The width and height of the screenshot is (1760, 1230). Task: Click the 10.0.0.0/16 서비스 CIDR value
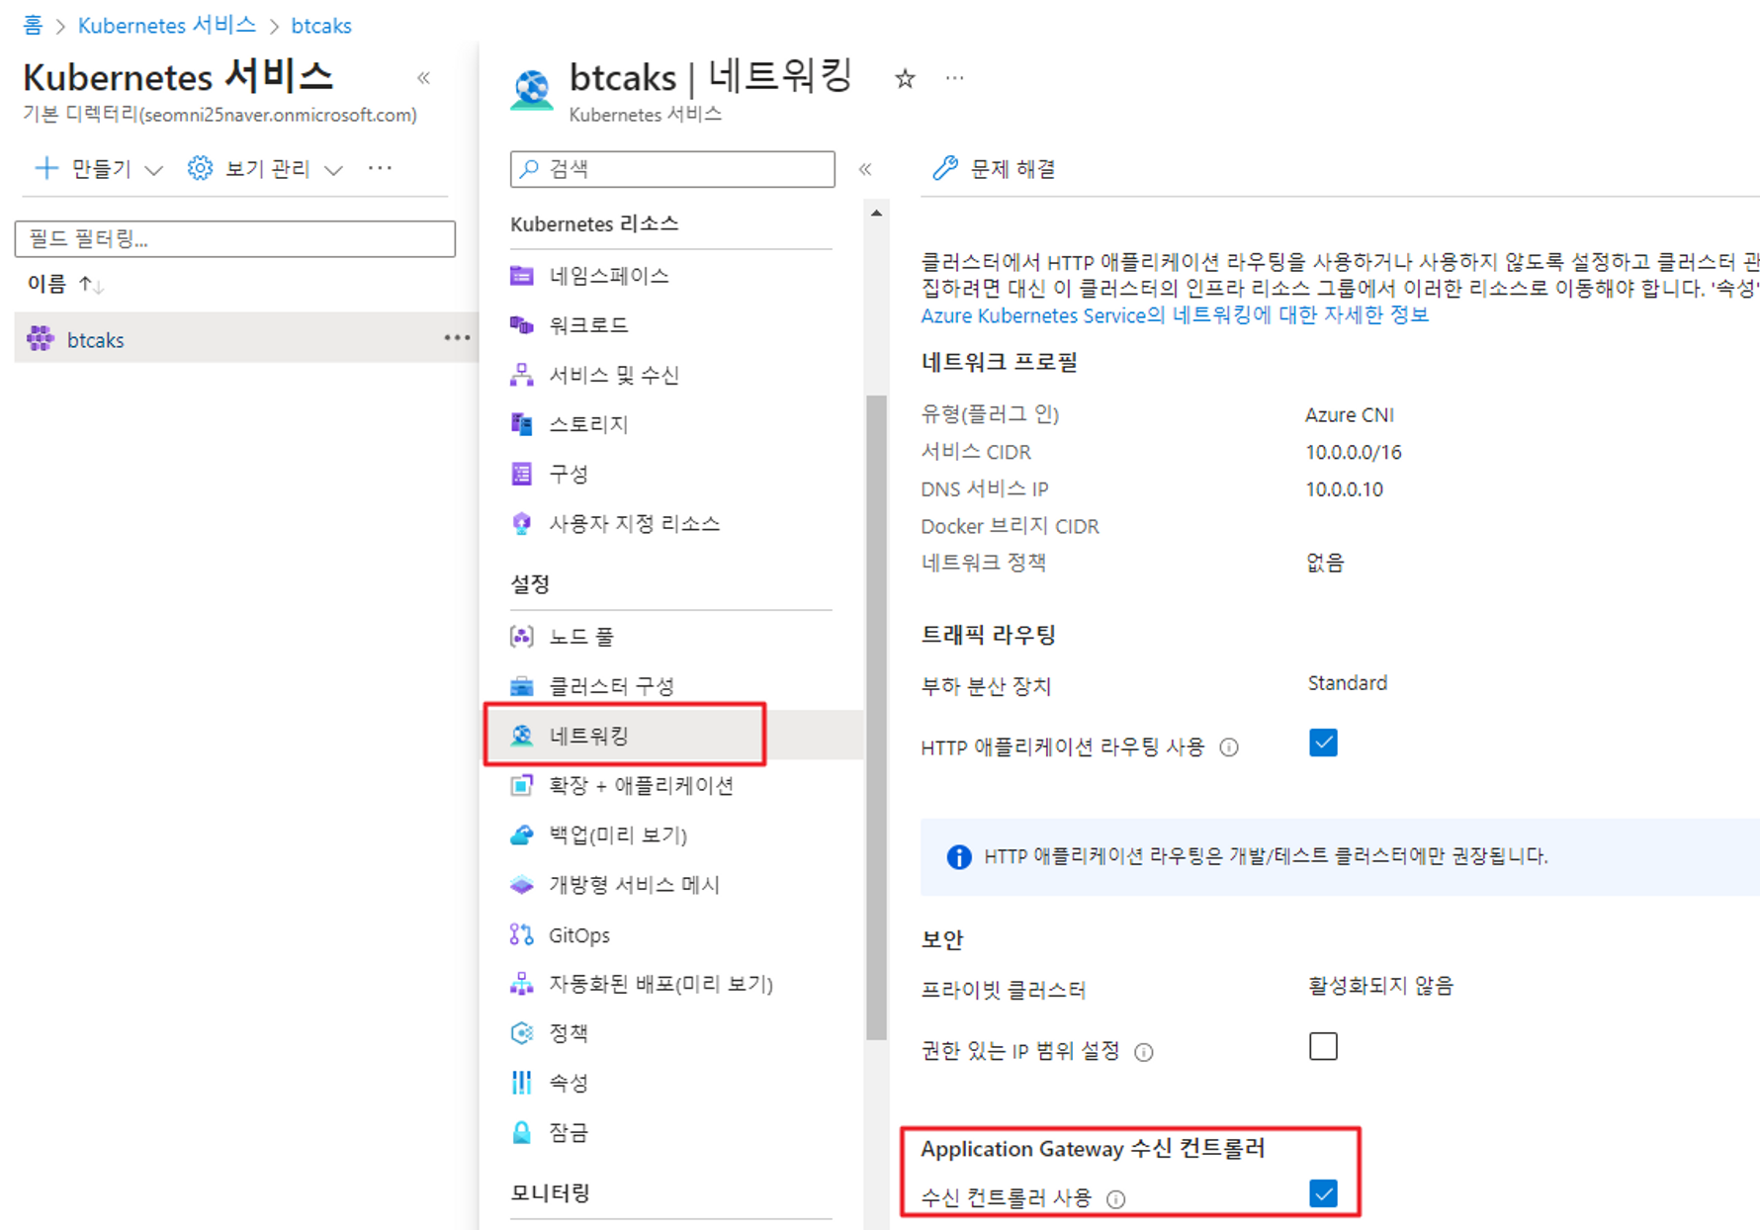tap(1354, 452)
